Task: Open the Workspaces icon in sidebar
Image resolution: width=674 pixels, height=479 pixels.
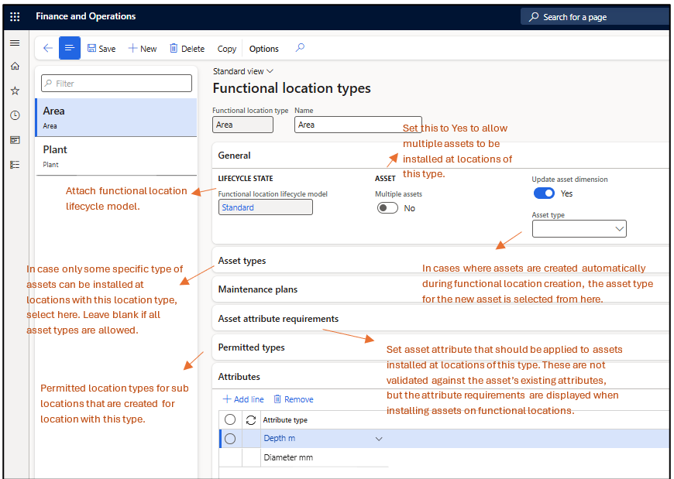Action: (x=14, y=139)
